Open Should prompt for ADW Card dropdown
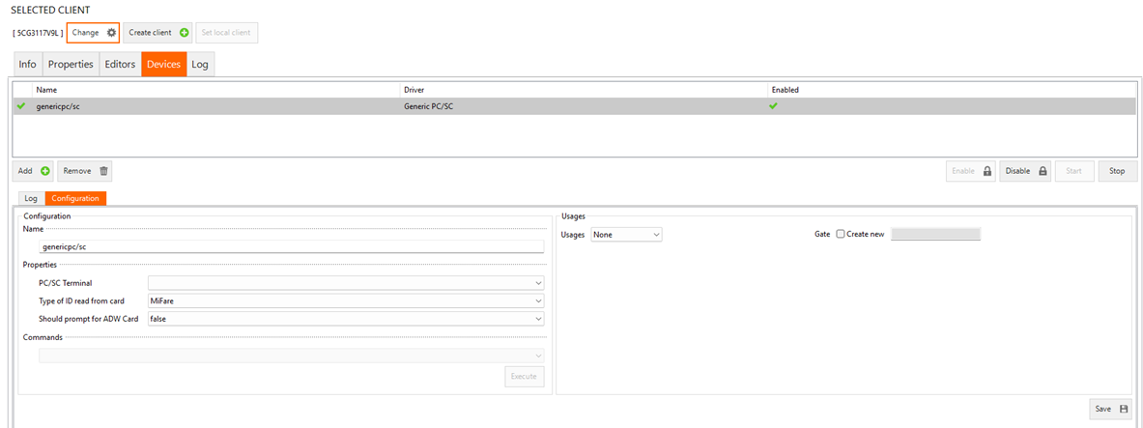 click(x=346, y=319)
